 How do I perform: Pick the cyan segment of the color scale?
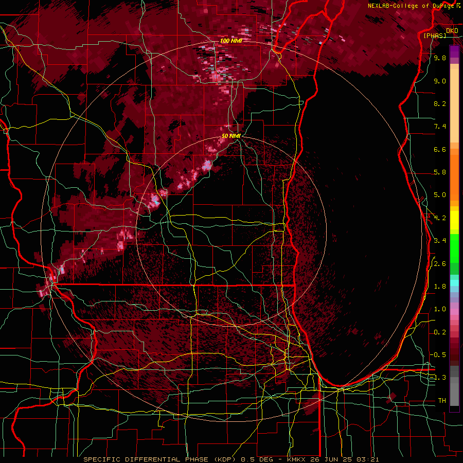454,283
